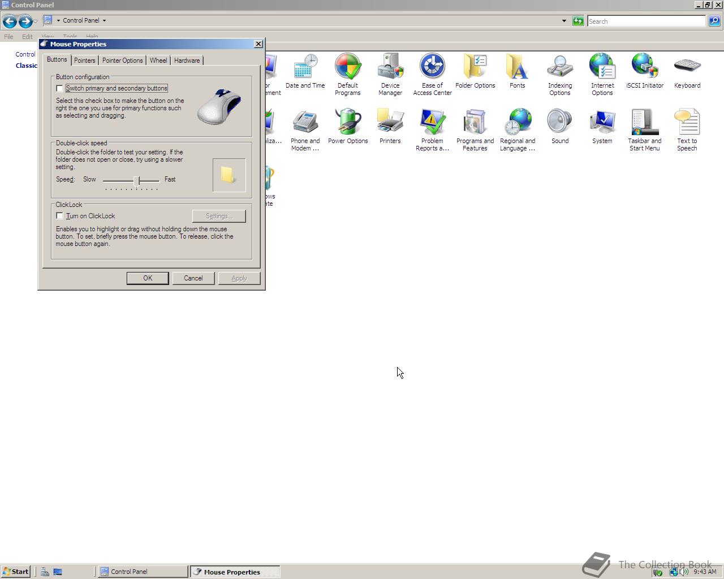Viewport: 724px width, 579px height.
Task: Open the Edit menu
Action: (x=27, y=37)
